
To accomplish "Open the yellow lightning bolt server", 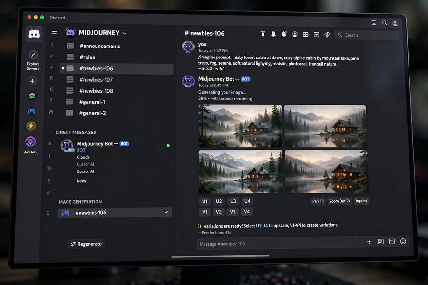I will pos(31,126).
